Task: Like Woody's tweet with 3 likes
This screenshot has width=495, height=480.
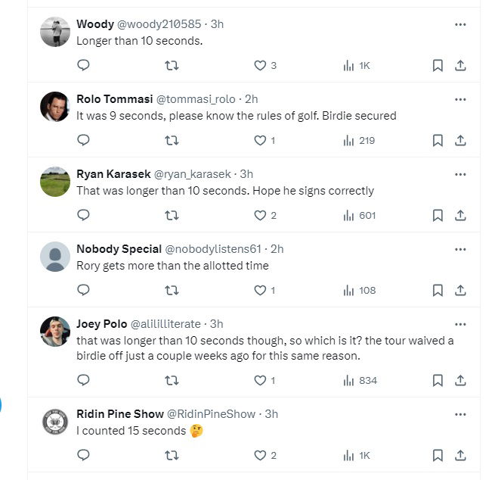Action: [260, 66]
